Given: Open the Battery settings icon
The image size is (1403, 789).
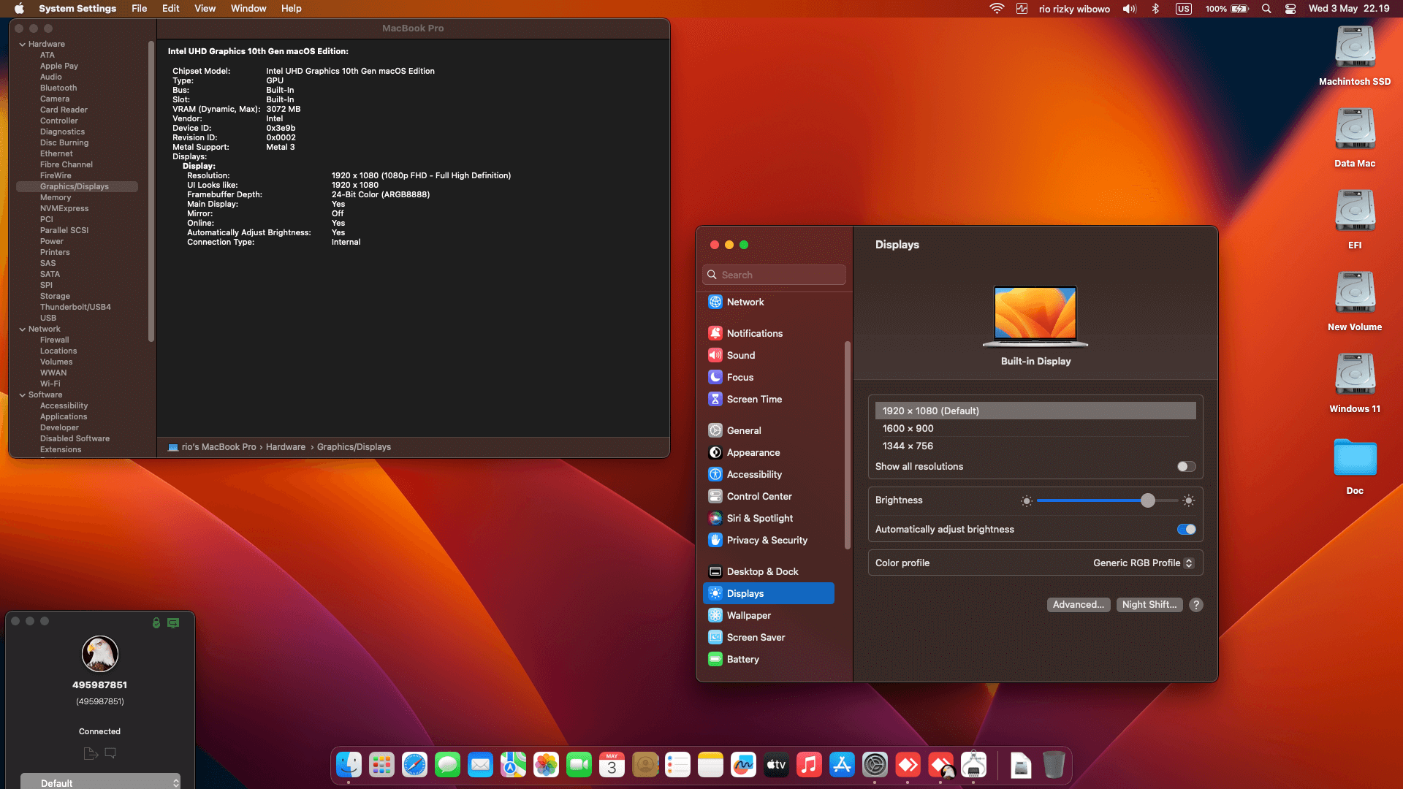Looking at the screenshot, I should (715, 659).
